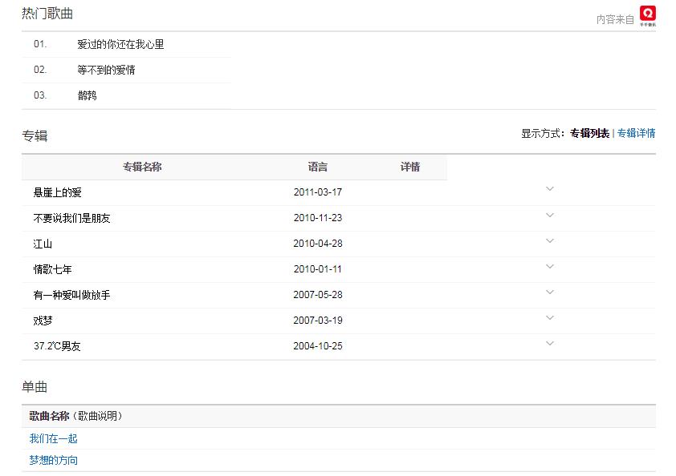Open the single 我们在一起
The image size is (676, 476).
[x=54, y=439]
